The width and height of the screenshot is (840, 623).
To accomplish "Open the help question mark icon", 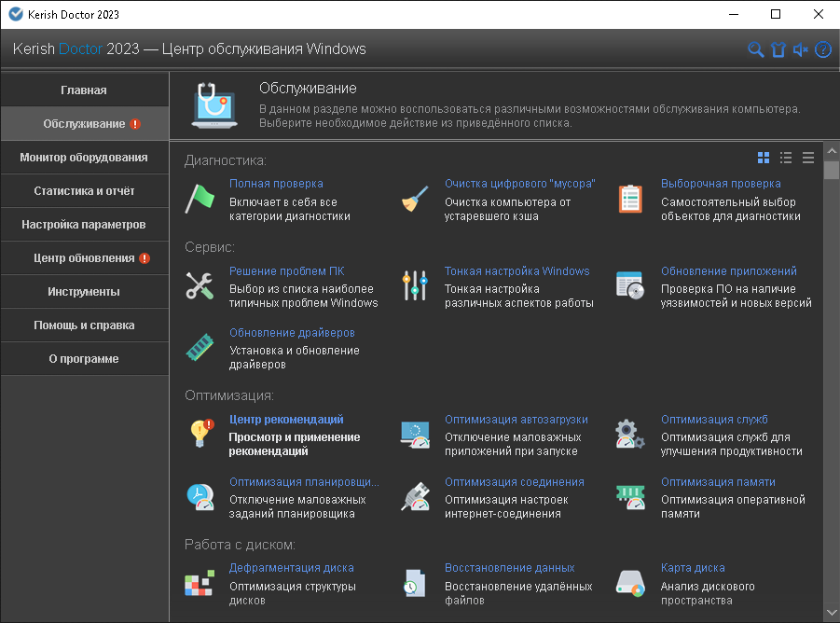I will click(x=823, y=49).
